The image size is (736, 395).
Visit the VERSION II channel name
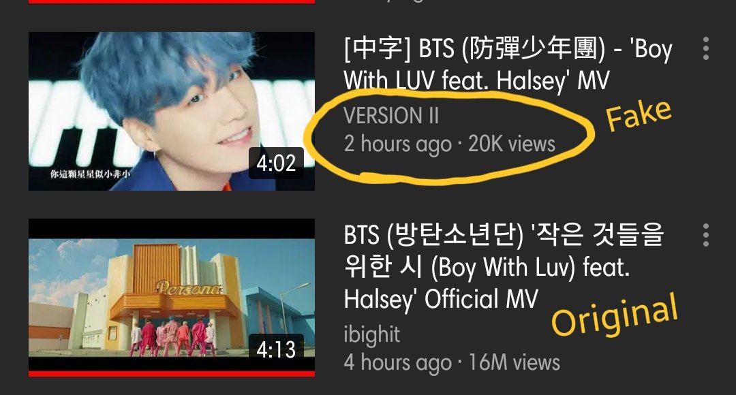pos(391,116)
